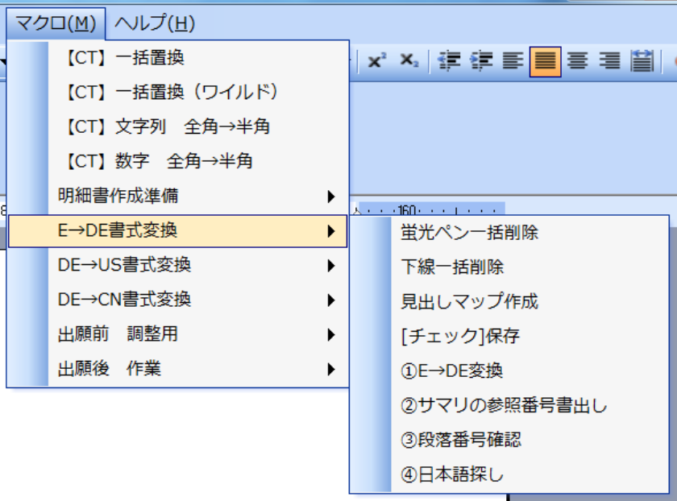
Task: Align text left with the toolbar icon
Action: (513, 61)
